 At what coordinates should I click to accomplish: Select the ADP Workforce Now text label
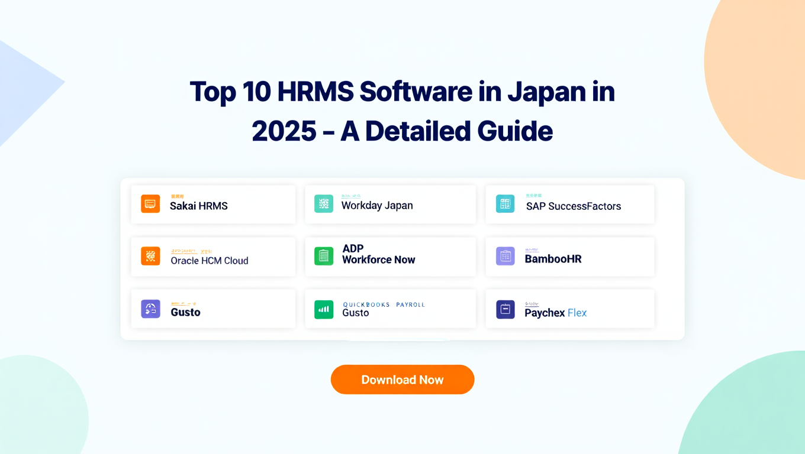tap(378, 254)
